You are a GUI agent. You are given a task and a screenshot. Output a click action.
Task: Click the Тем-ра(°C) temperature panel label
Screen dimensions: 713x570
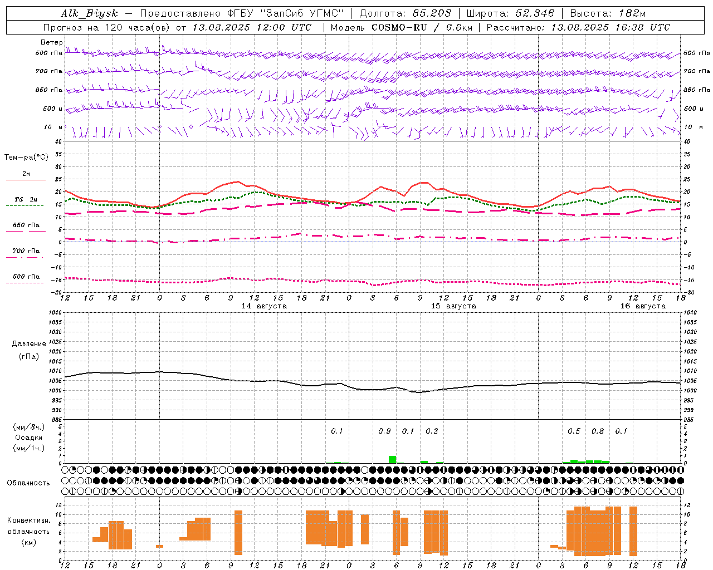(x=26, y=158)
